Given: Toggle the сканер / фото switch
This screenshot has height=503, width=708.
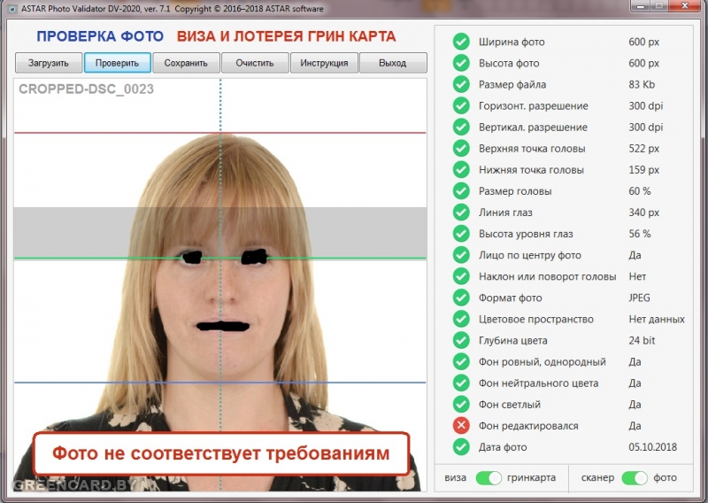Looking at the screenshot, I should point(635,477).
